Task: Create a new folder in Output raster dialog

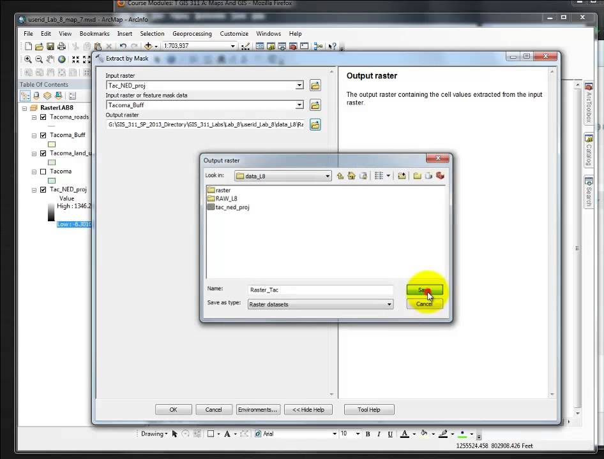Action: 417,176
